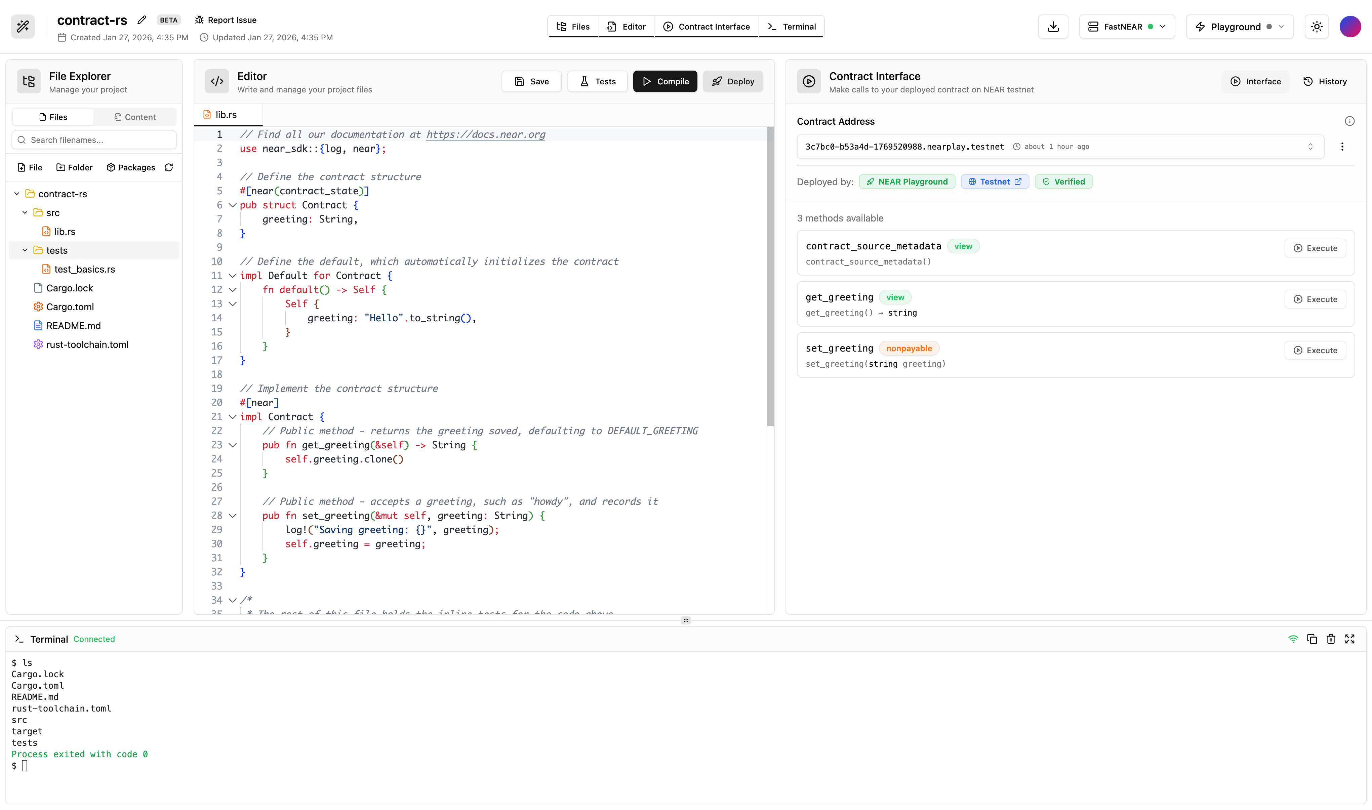This screenshot has height=810, width=1372.
Task: Edit project name with pencil icon
Action: 142,20
